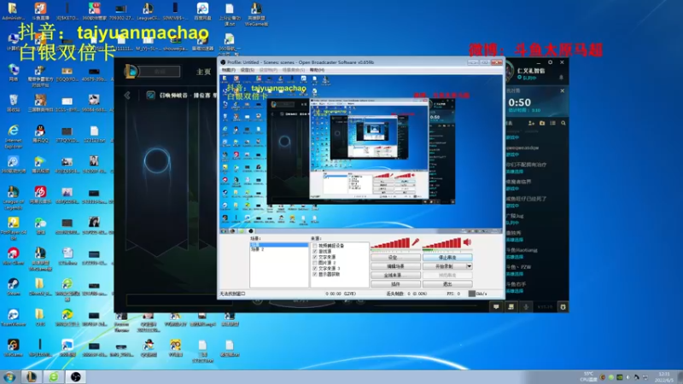
Task: Open the 文件(F) menu in OBS
Action: pyautogui.click(x=228, y=70)
